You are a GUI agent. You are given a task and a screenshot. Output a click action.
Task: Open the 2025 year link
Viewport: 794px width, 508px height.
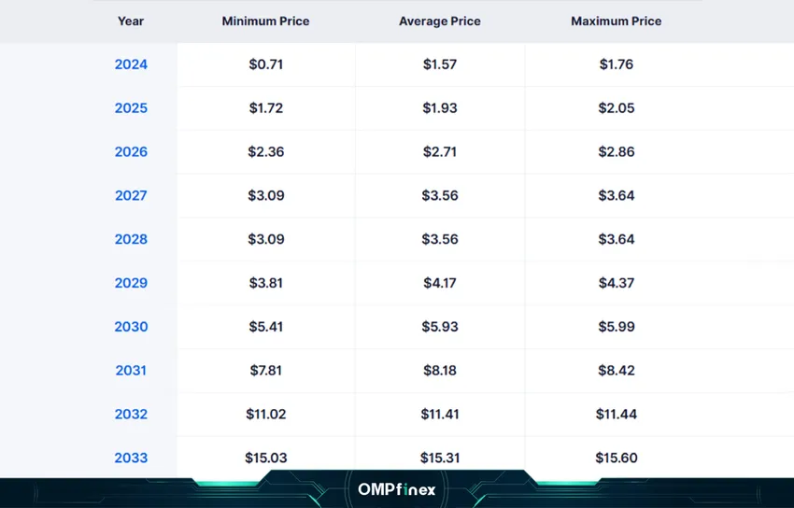pos(131,108)
